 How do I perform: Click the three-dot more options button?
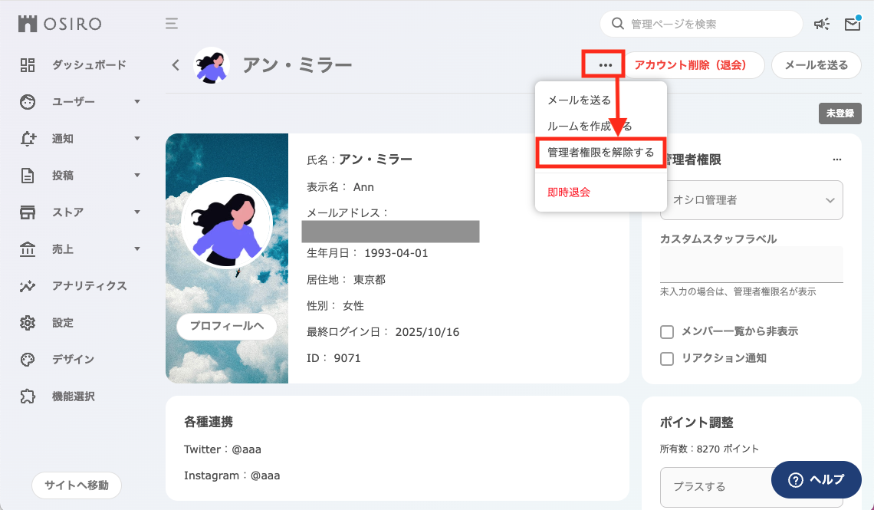click(606, 65)
